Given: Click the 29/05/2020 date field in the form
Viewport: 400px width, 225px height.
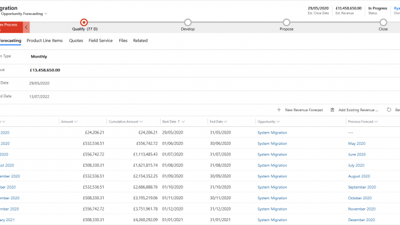Looking at the screenshot, I should (x=39, y=83).
